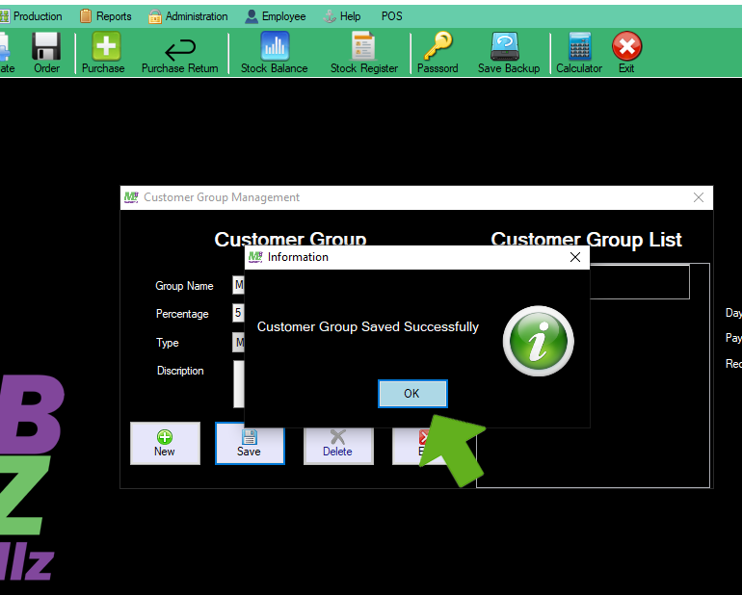Select the POS menu item
Screen dimensions: 742x595
click(x=392, y=16)
